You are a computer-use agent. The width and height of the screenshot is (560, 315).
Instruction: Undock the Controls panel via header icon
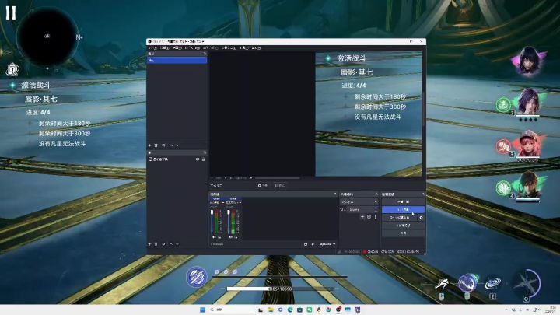click(x=423, y=194)
